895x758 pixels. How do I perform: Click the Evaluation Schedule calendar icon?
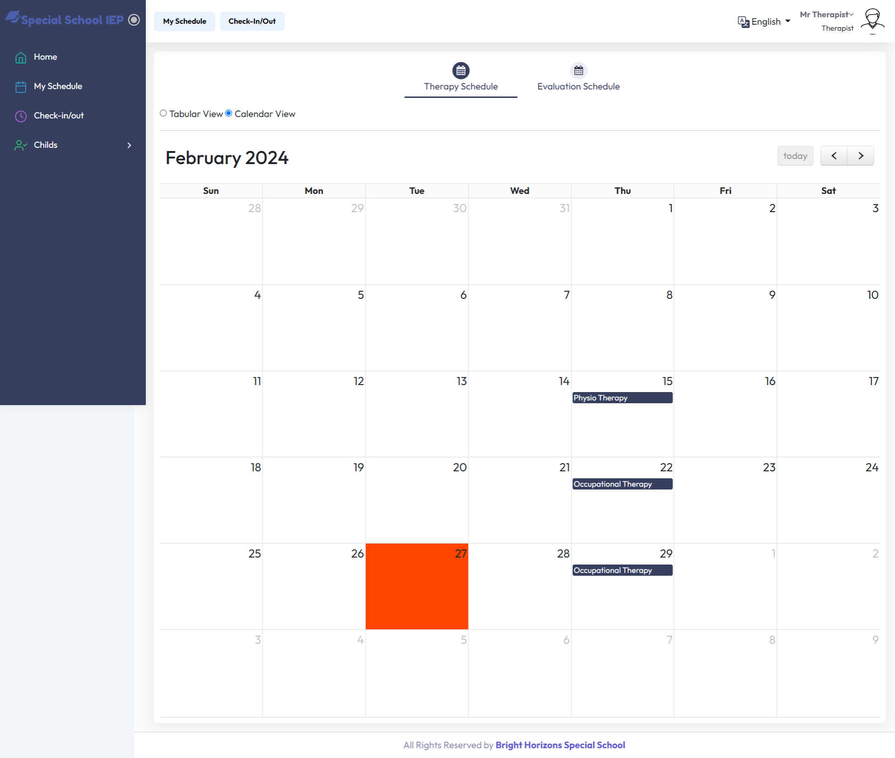point(578,71)
